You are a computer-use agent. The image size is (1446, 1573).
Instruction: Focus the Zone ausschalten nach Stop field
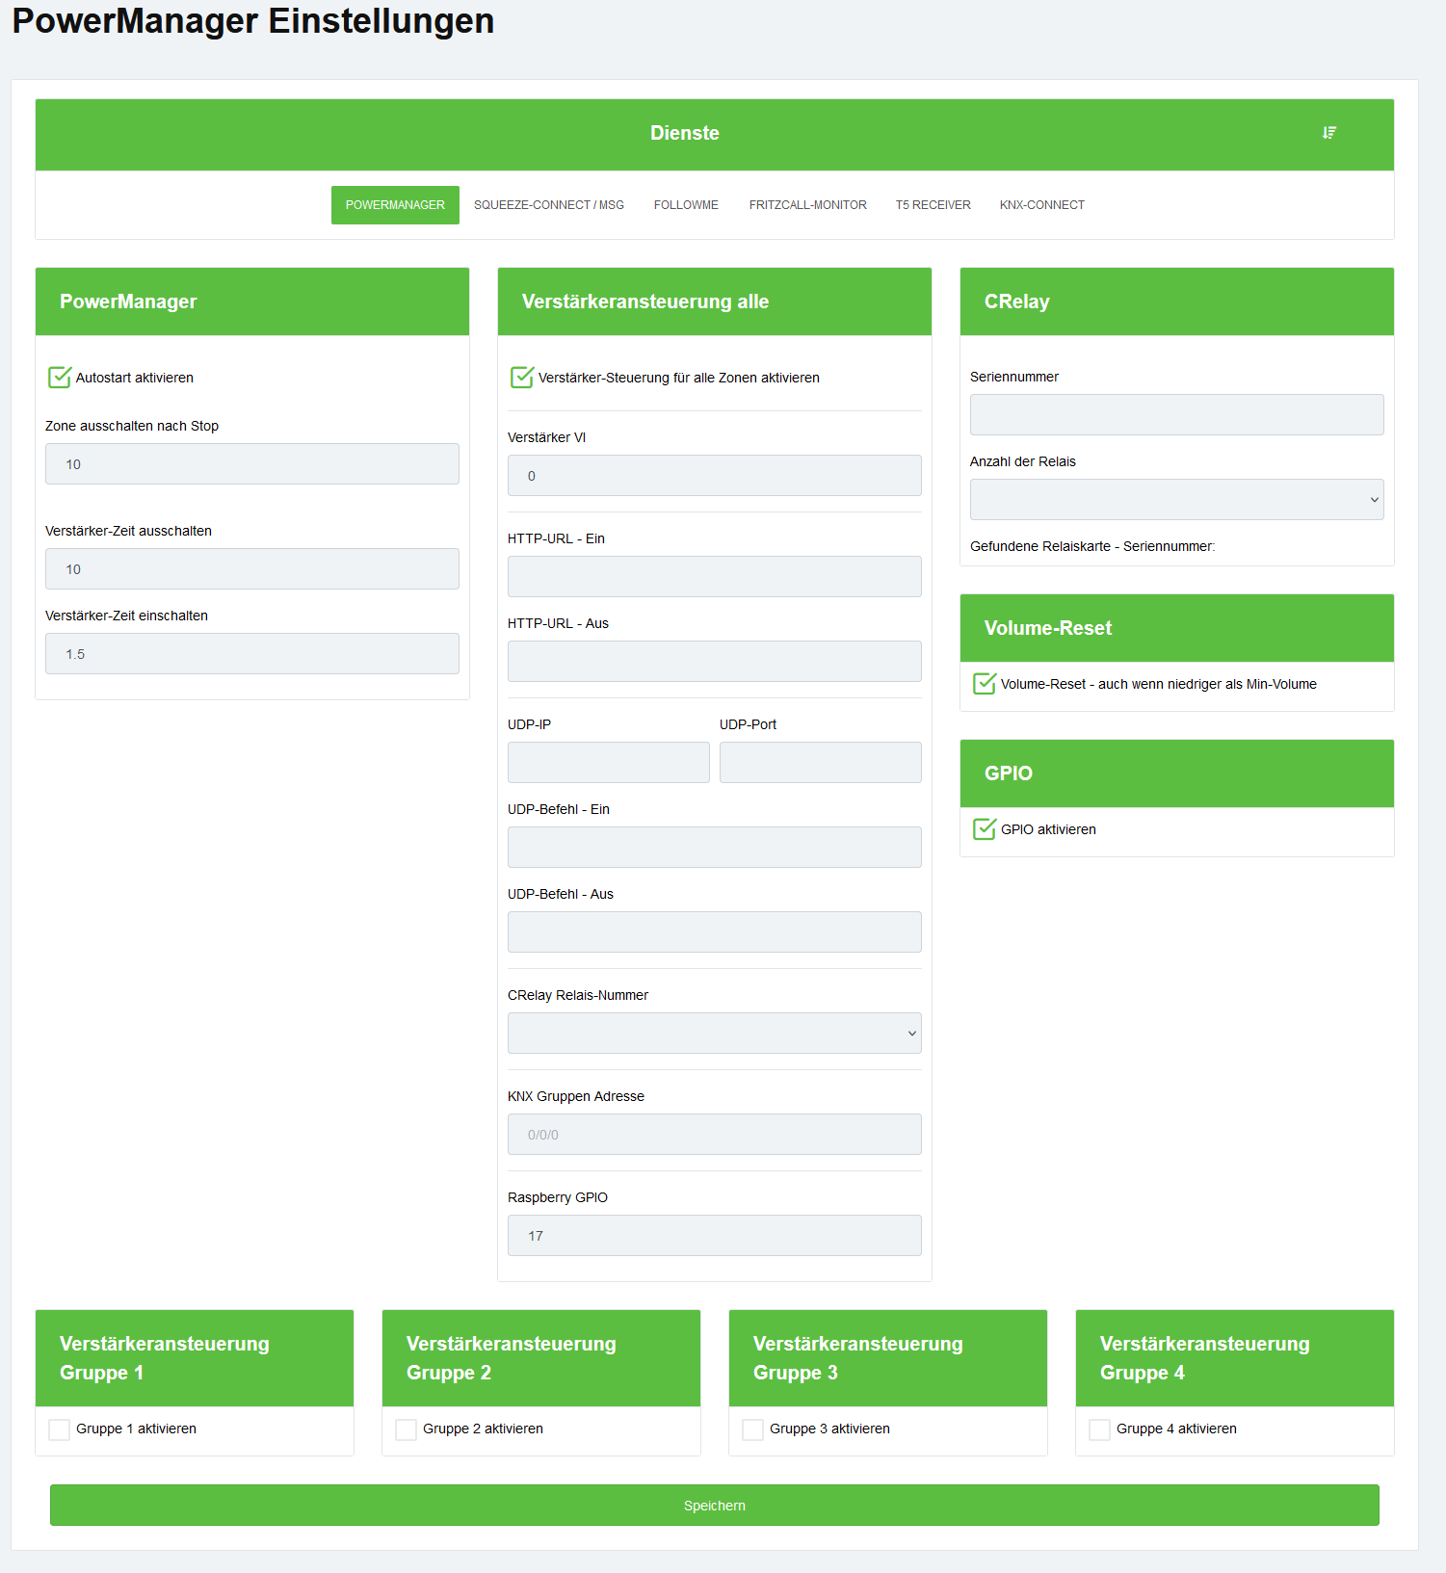point(252,464)
